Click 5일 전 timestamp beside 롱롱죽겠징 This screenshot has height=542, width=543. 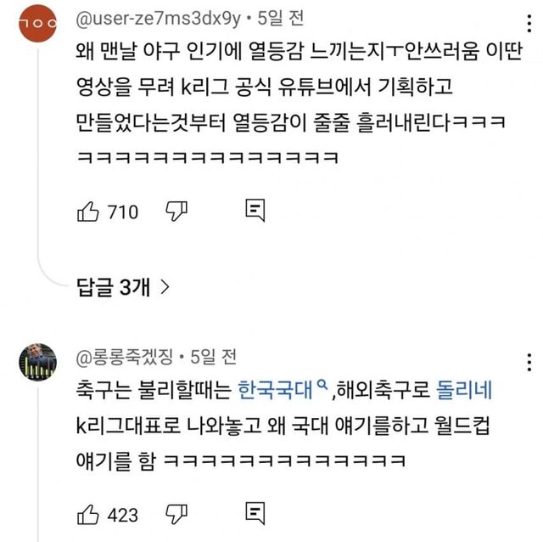(x=214, y=355)
